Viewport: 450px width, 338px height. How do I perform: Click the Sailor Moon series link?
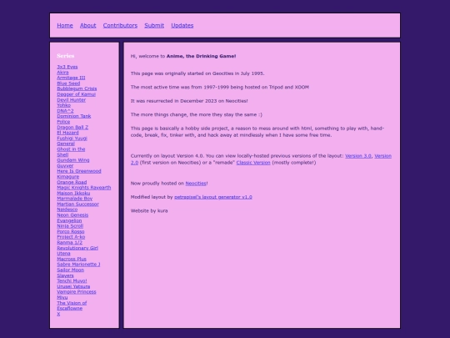70,270
